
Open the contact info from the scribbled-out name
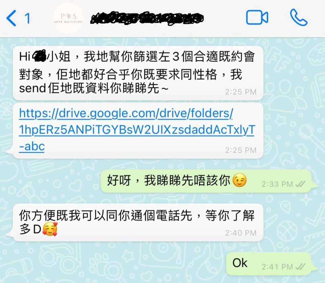click(x=147, y=18)
